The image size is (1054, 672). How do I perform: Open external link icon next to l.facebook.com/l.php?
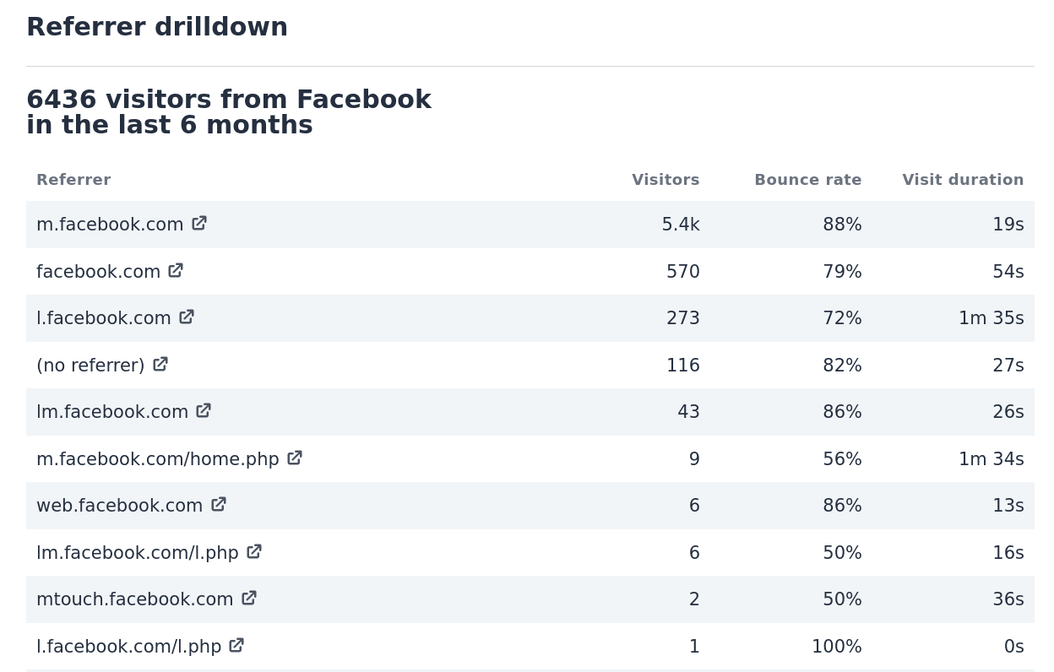point(236,645)
